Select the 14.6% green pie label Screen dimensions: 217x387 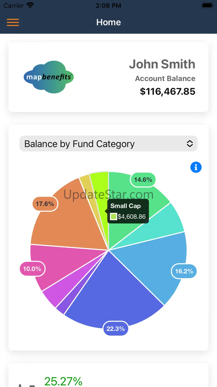pyautogui.click(x=143, y=180)
